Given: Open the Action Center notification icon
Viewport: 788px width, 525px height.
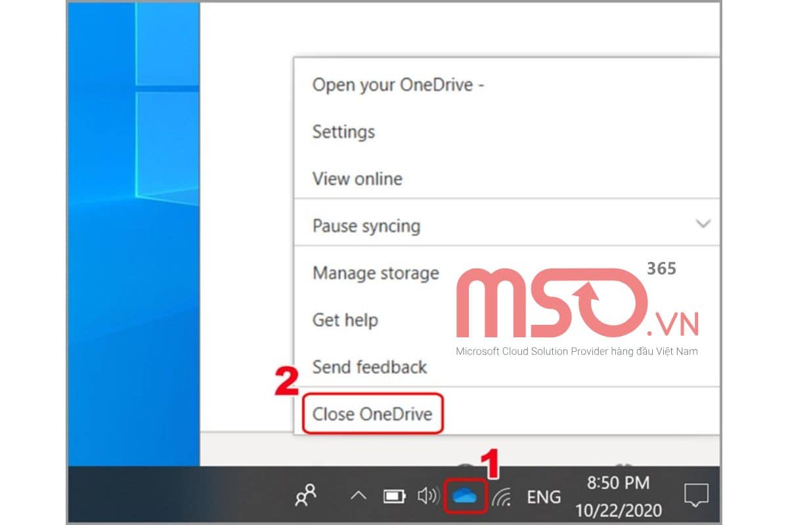Looking at the screenshot, I should click(695, 496).
